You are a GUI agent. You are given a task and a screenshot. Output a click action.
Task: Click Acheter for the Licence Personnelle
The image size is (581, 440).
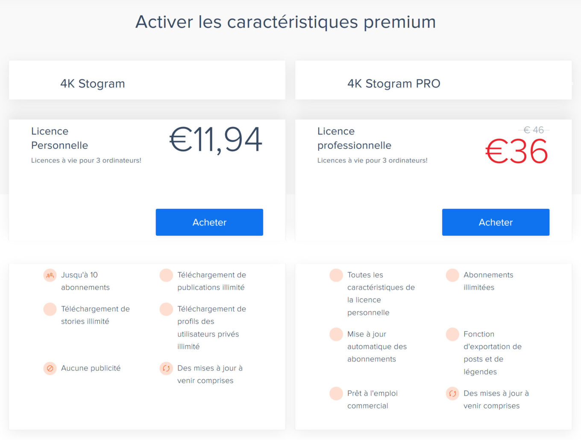209,222
